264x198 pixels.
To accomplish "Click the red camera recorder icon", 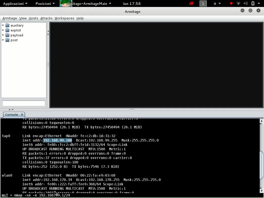I will point(191,4).
